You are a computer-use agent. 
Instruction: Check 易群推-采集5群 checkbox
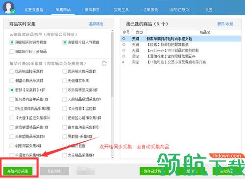point(65,136)
